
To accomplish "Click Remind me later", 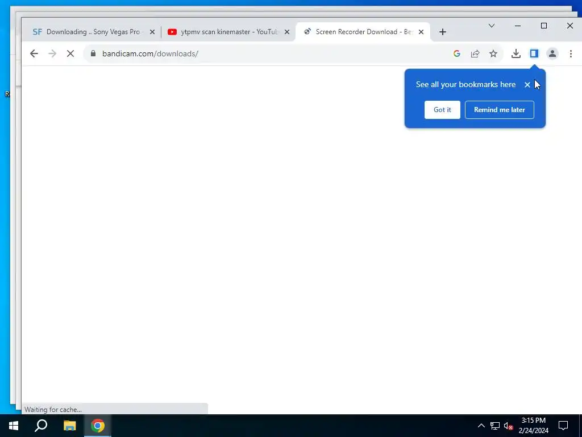I will pos(500,110).
